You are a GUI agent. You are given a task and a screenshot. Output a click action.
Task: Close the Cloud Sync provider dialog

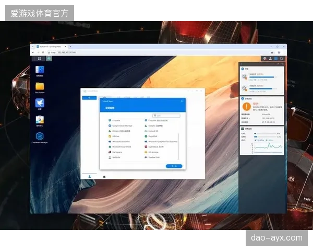pyautogui.click(x=182, y=101)
